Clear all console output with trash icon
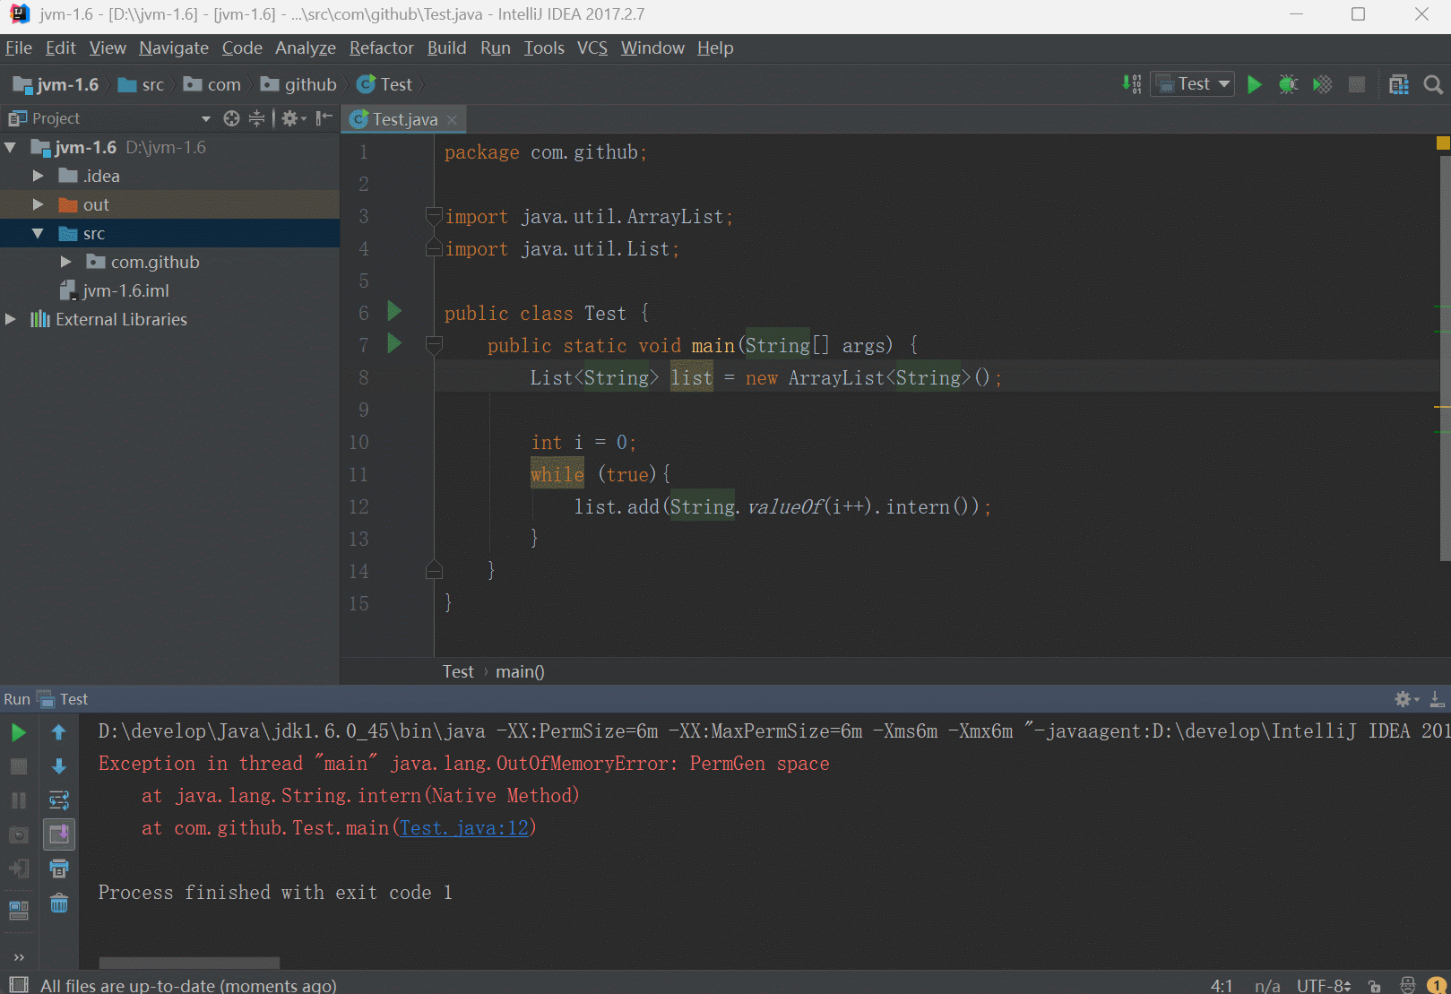 59,903
